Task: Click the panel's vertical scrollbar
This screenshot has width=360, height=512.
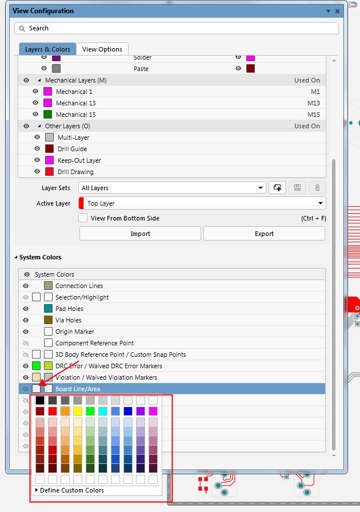Action: (334, 305)
